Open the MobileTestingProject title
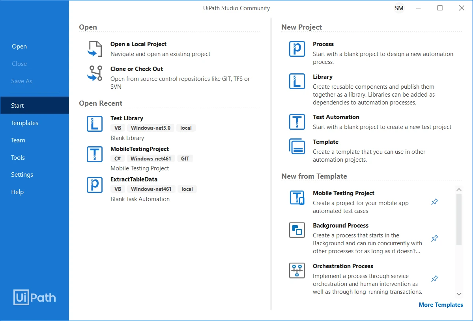 click(139, 149)
